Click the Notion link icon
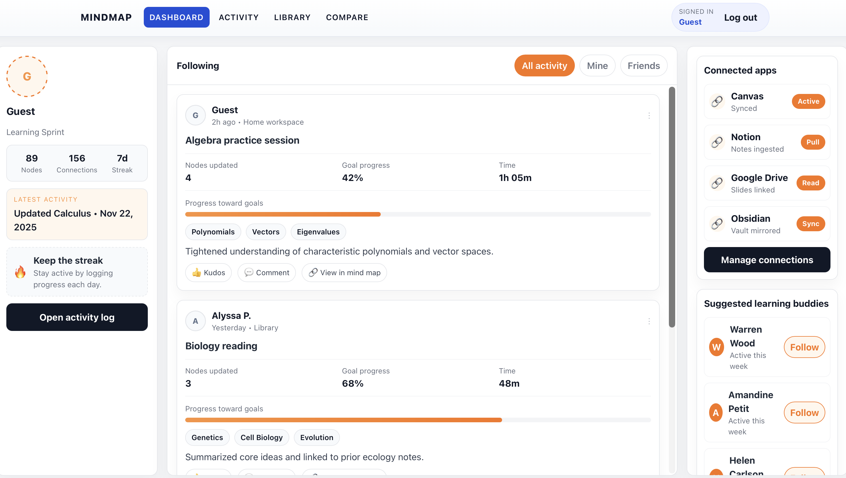846x478 pixels. 717,142
